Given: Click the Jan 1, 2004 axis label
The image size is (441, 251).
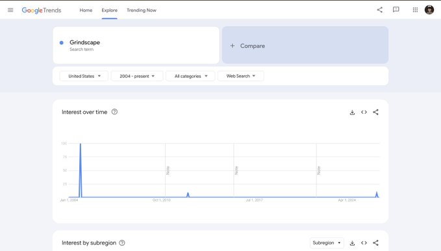Looking at the screenshot, I should [69, 200].
